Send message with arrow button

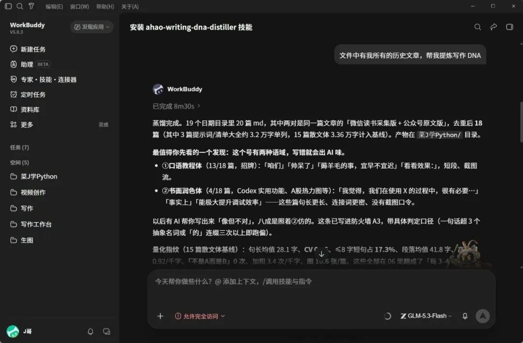click(483, 316)
